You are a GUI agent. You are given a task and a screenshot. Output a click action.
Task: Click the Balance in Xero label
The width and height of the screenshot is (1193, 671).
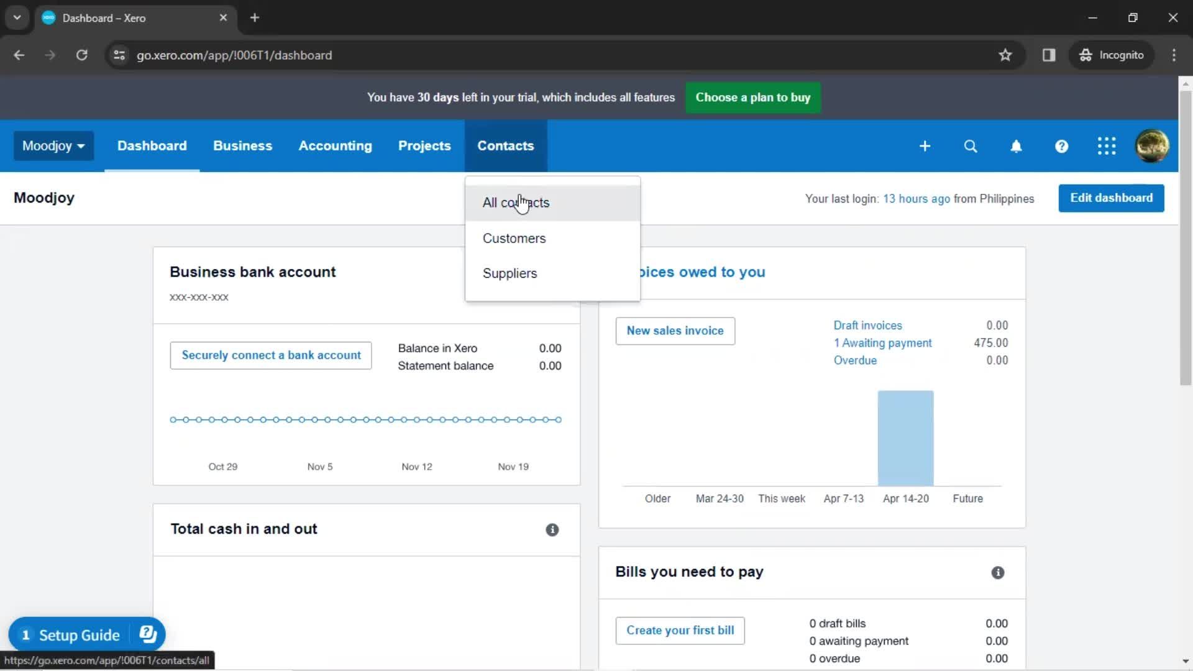[437, 349]
